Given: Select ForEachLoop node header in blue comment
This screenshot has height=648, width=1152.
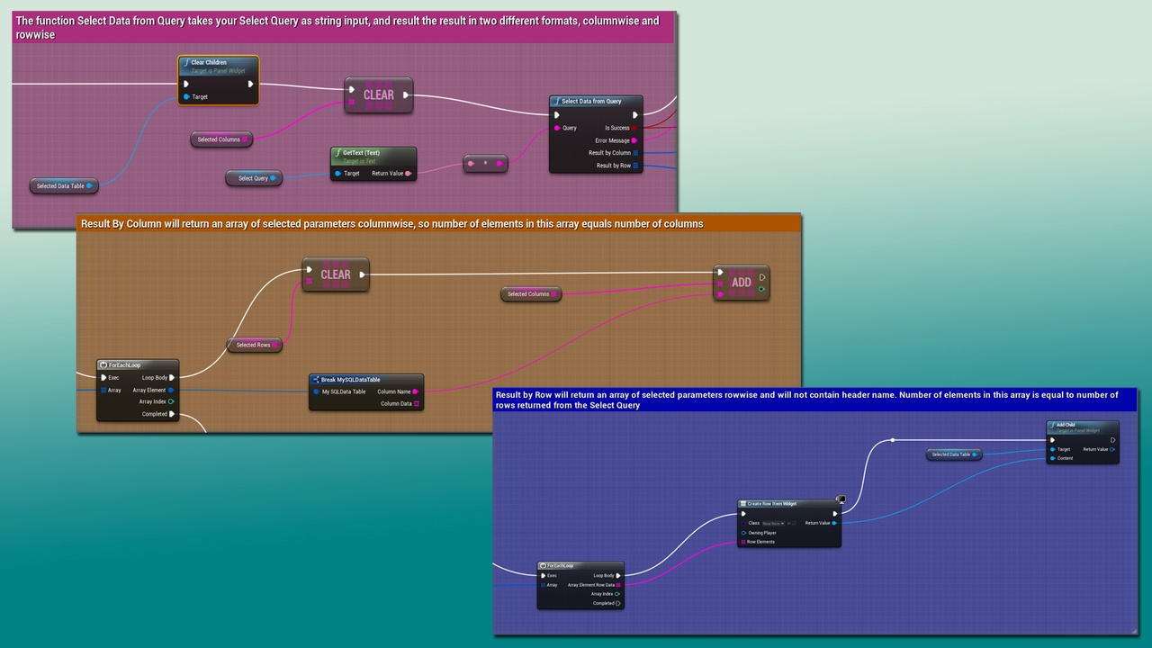Looking at the screenshot, I should pos(580,566).
